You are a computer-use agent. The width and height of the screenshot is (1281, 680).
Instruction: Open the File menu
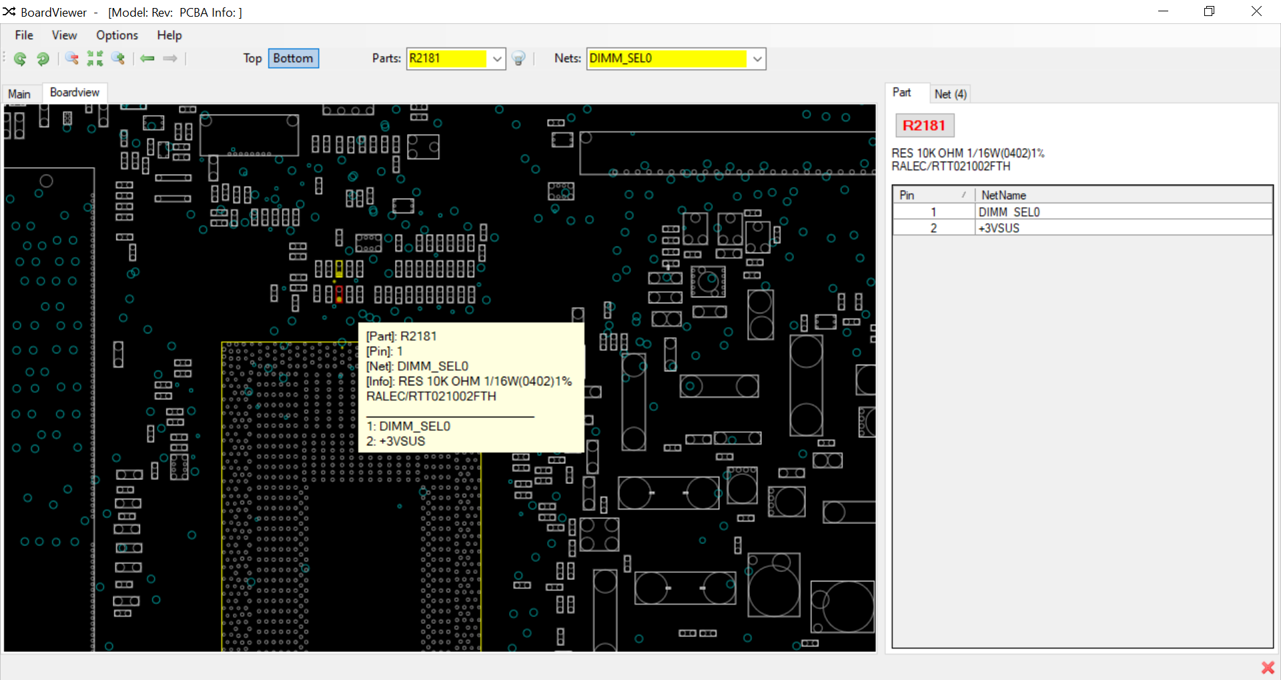pyautogui.click(x=24, y=35)
